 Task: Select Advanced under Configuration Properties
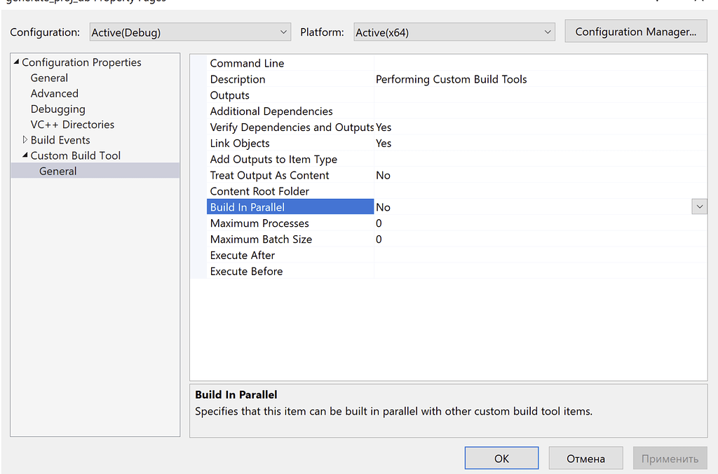54,93
